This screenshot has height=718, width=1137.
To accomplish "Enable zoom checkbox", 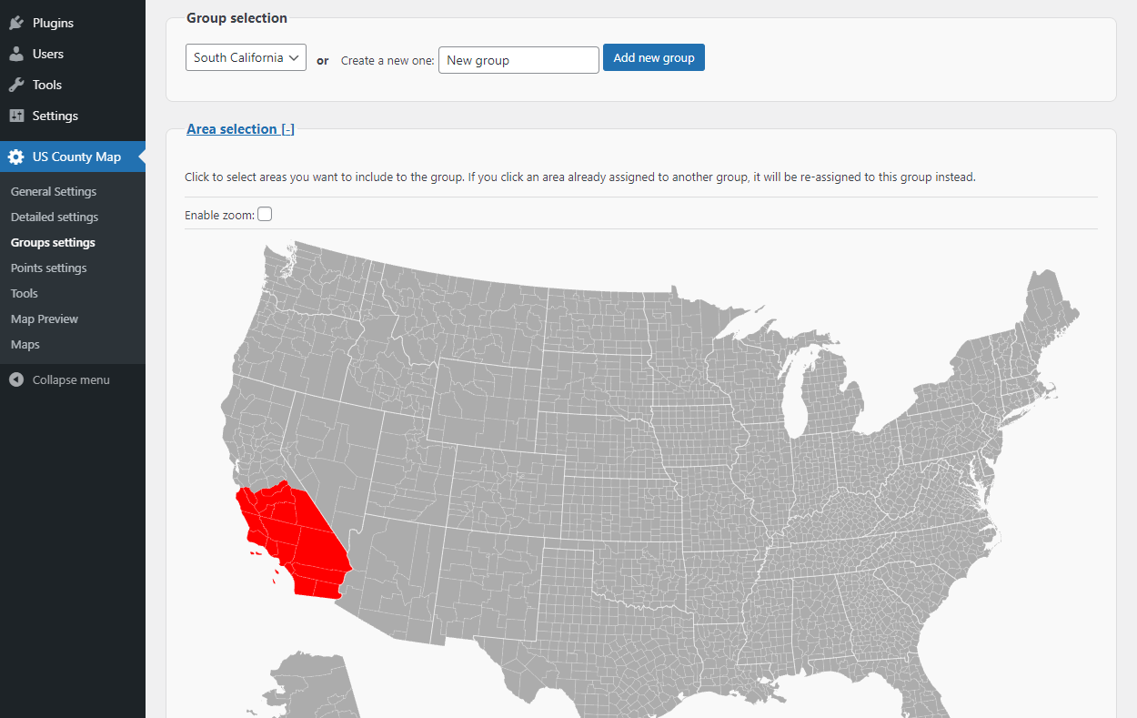I will tap(265, 215).
